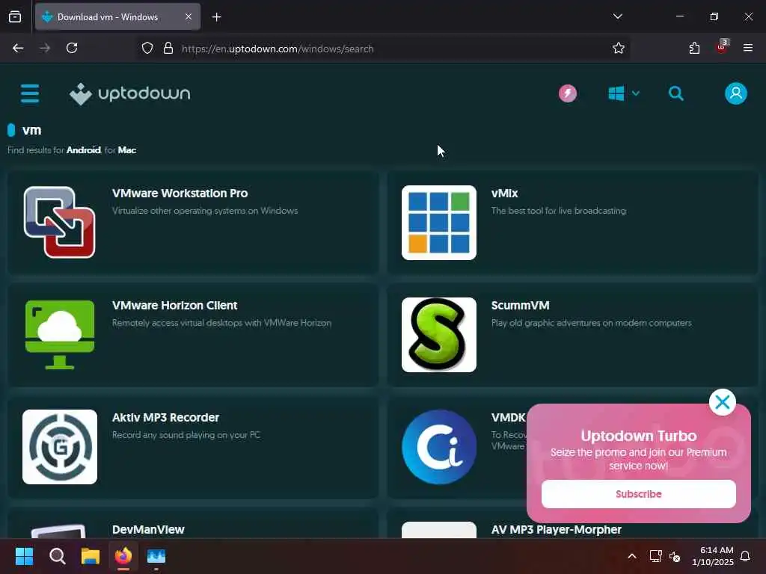This screenshot has height=574, width=766.
Task: Open the Aktiv MP3 Recorder icon
Action: [x=60, y=447]
